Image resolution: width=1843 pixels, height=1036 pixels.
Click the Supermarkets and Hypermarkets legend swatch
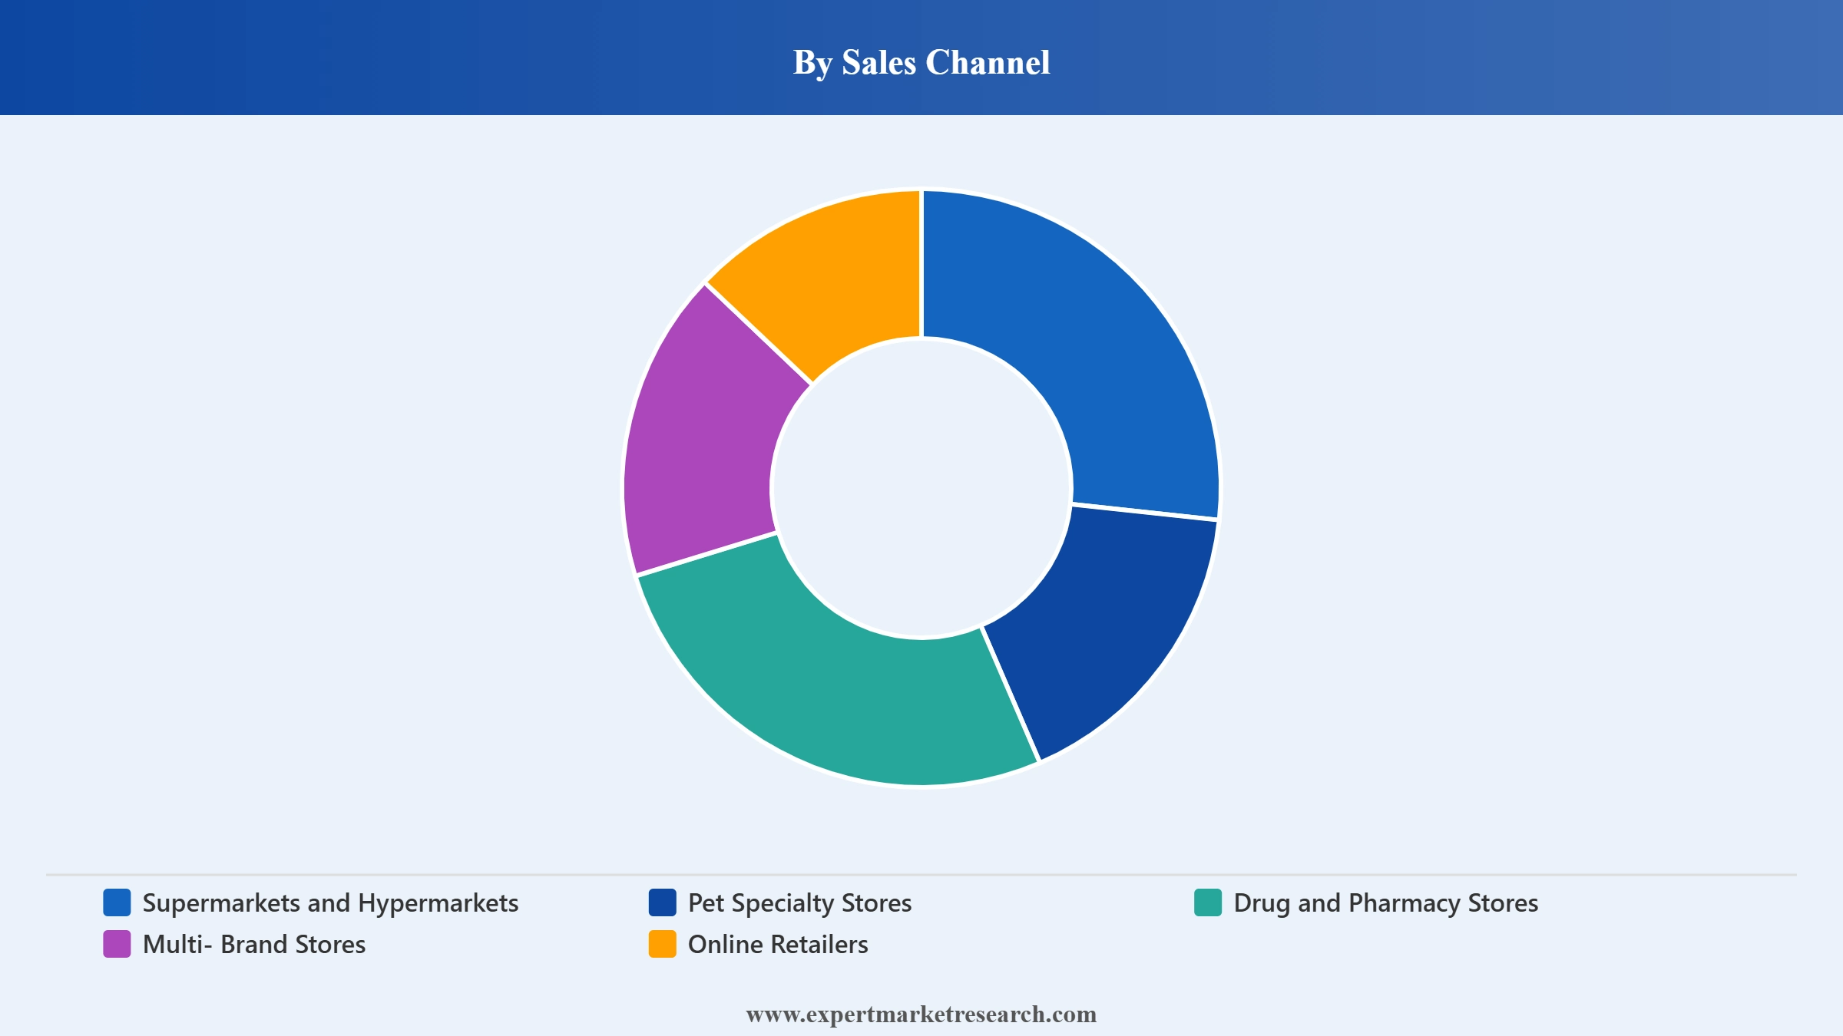[x=117, y=902]
